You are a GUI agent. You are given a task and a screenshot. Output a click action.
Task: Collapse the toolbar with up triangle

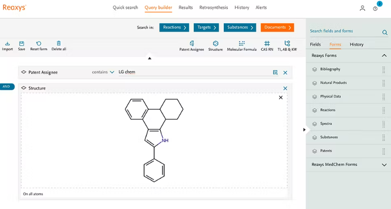[x=150, y=58]
